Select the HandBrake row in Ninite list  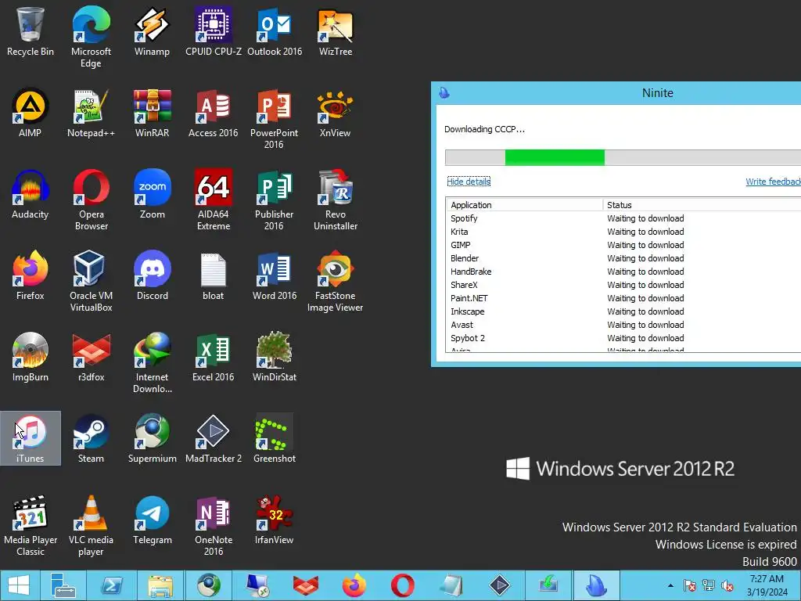pos(623,272)
